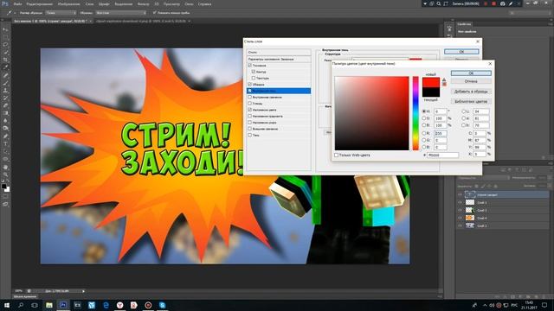554x311 pixels.
Task: Open the Изображение menu
Action: coord(69,4)
